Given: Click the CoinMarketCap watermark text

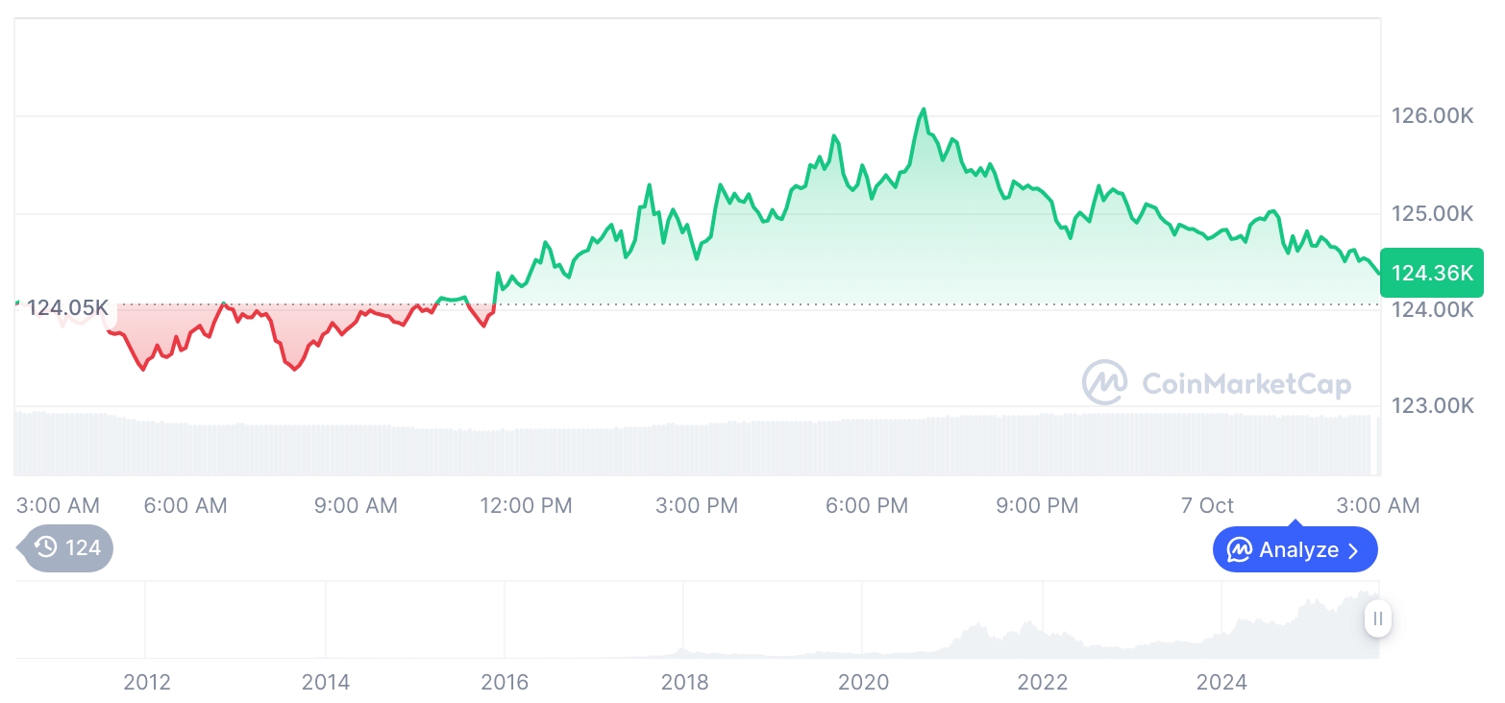Looking at the screenshot, I should click(x=1246, y=384).
